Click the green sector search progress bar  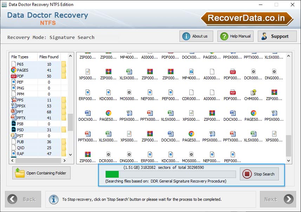coord(170,174)
